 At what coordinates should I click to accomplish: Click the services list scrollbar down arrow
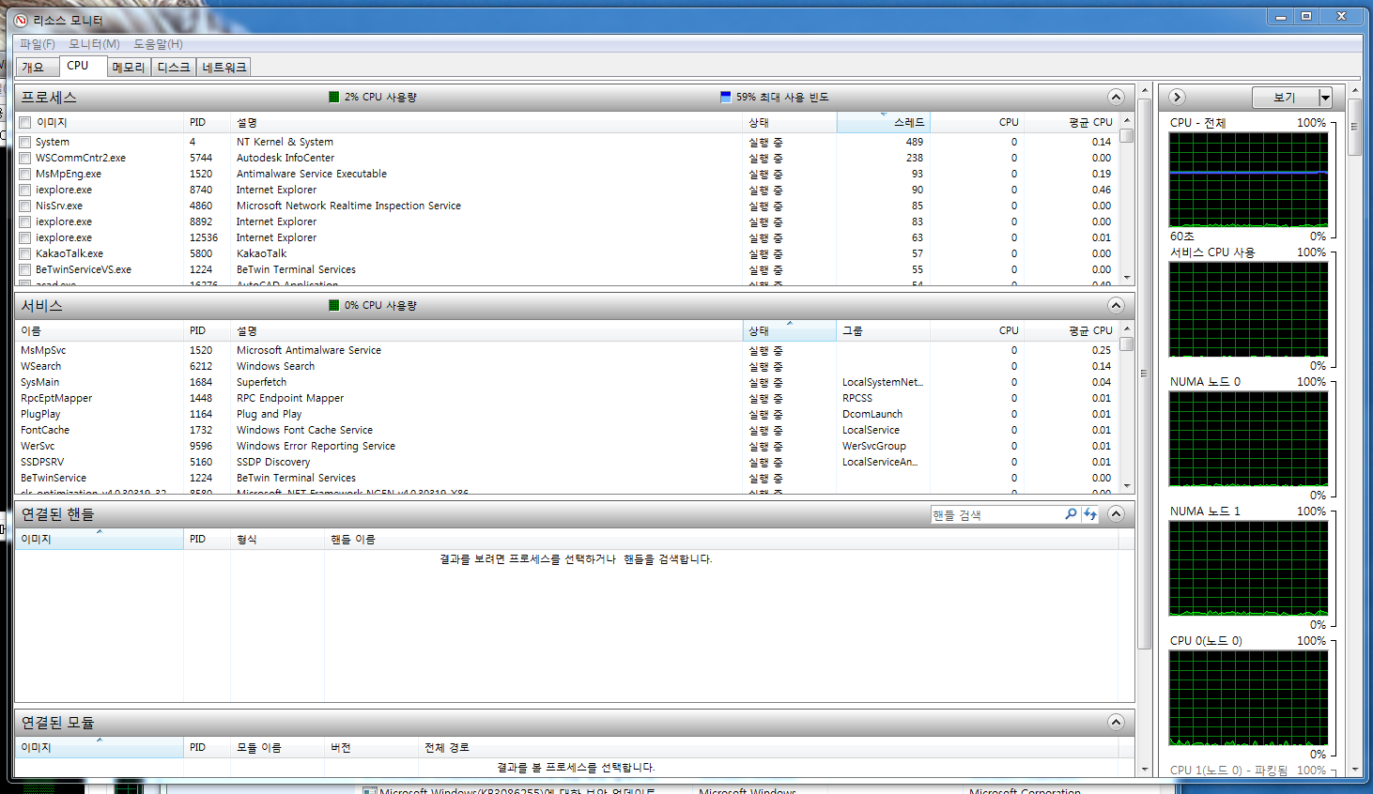pos(1127,486)
